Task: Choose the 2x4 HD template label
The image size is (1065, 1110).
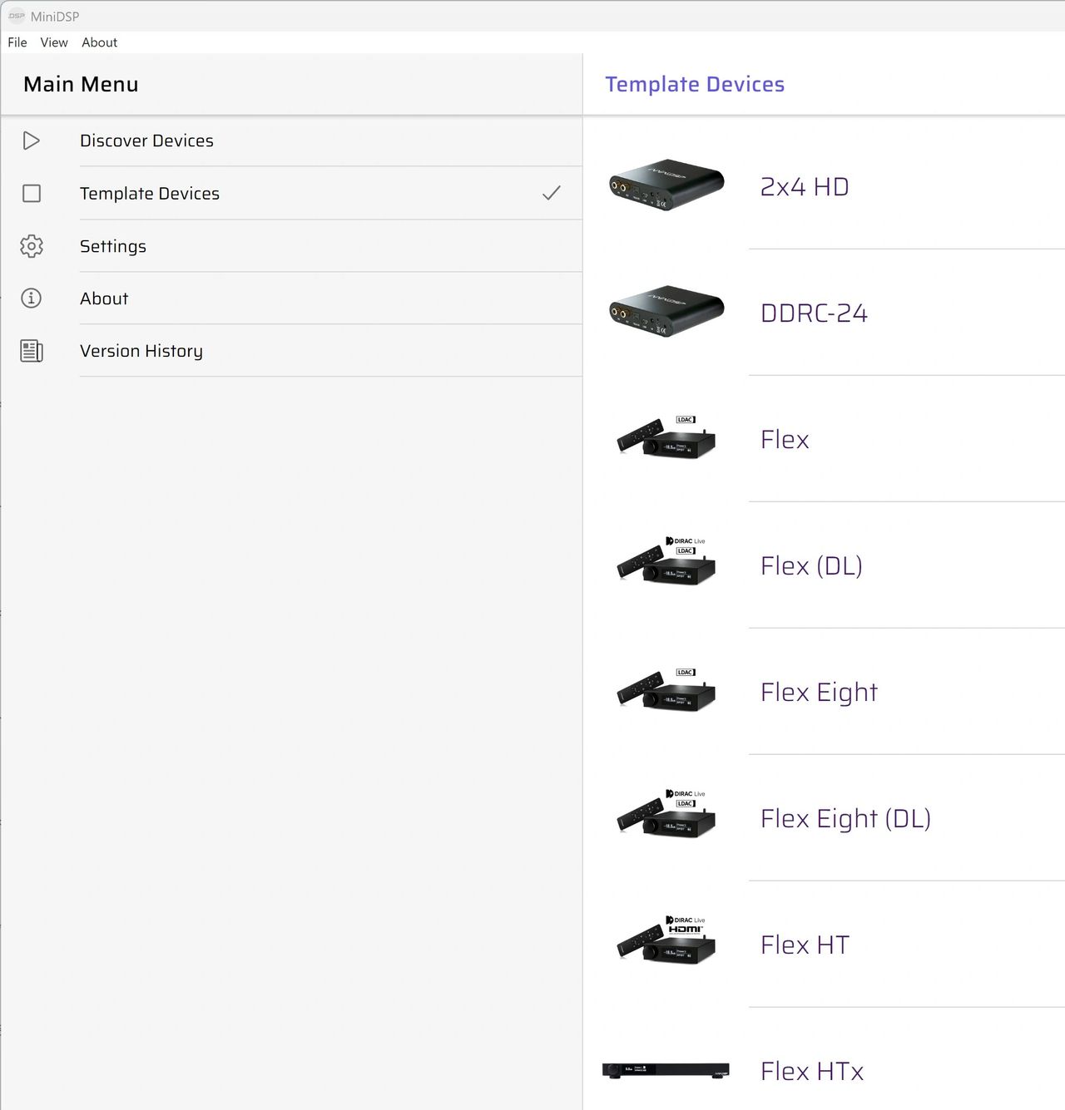Action: [805, 186]
